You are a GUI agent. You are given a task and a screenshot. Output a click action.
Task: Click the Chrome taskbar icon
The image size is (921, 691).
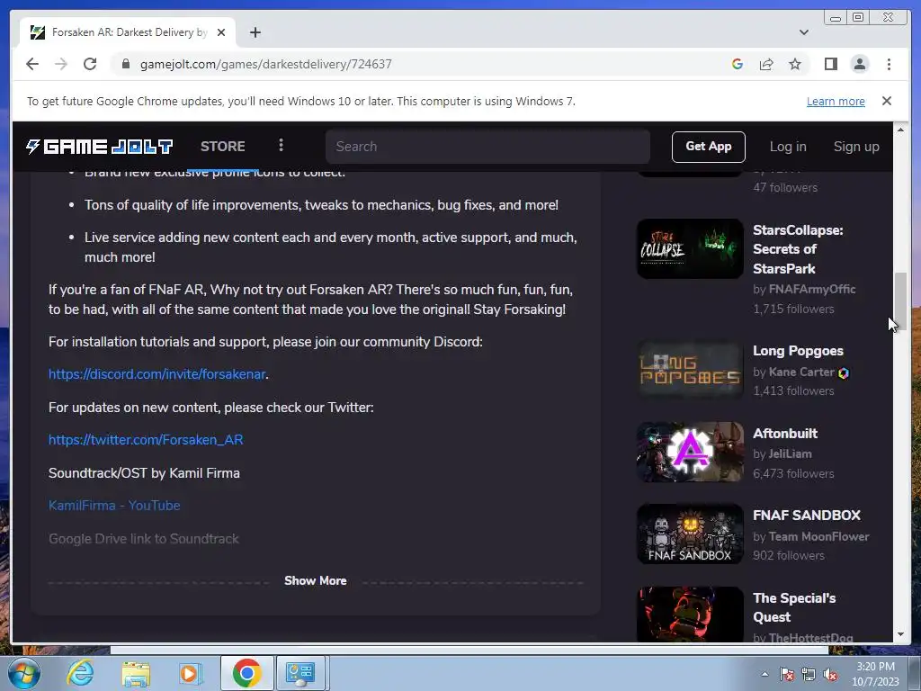coord(246,673)
